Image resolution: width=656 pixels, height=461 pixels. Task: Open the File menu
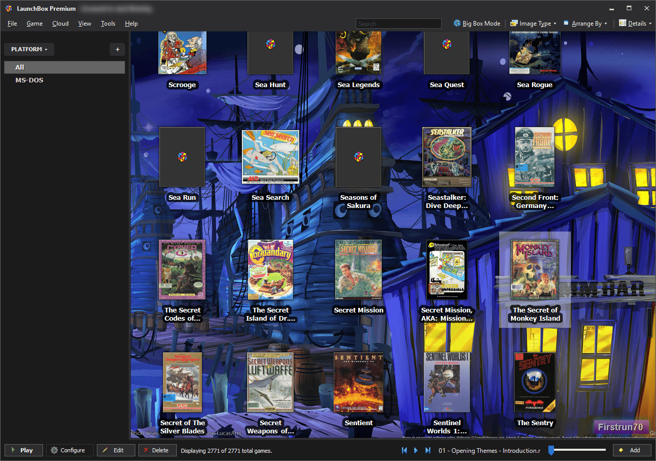(12, 24)
